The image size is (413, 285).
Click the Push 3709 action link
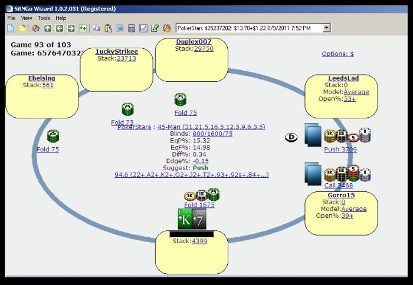tap(340, 150)
